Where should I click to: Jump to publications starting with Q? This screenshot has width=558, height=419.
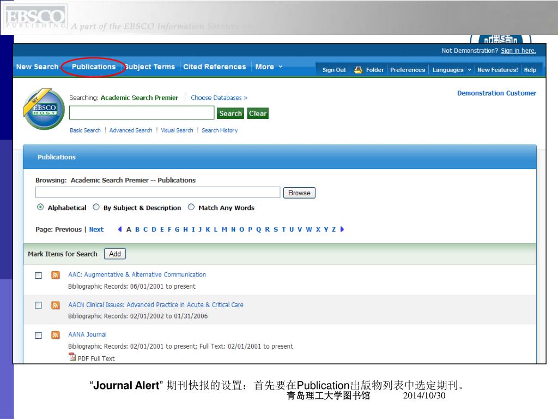(x=259, y=230)
